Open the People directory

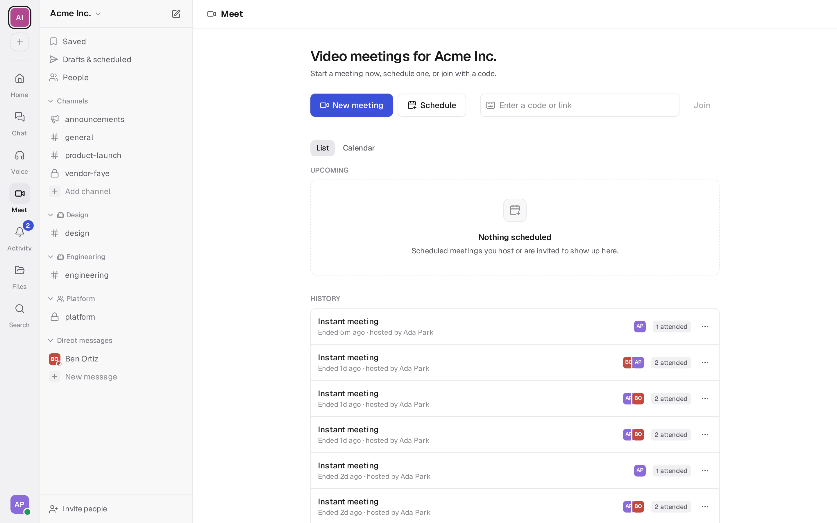[116, 77]
